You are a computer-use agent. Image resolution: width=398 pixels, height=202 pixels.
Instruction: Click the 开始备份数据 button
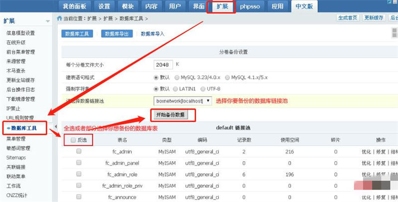[x=170, y=115]
